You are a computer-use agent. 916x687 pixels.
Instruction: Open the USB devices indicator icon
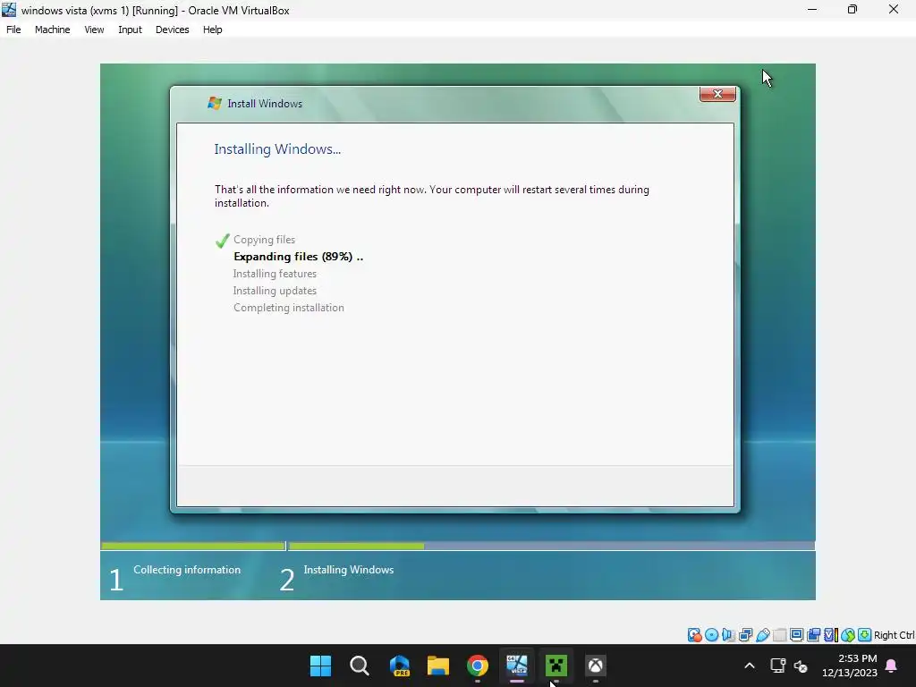tap(762, 635)
